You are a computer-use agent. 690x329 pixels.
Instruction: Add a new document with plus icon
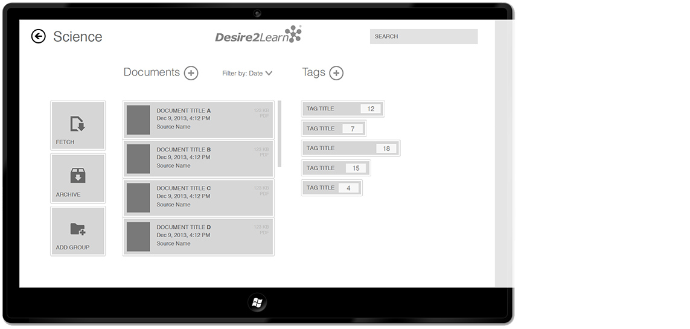point(191,73)
